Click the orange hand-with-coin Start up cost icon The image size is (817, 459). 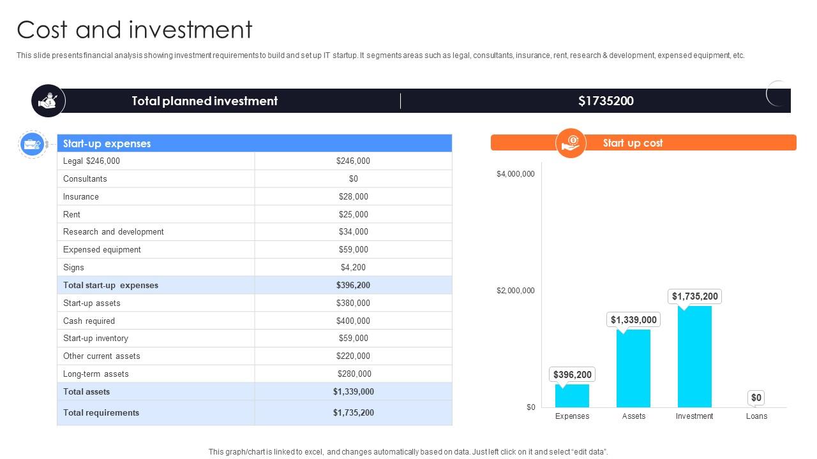pyautogui.click(x=571, y=143)
